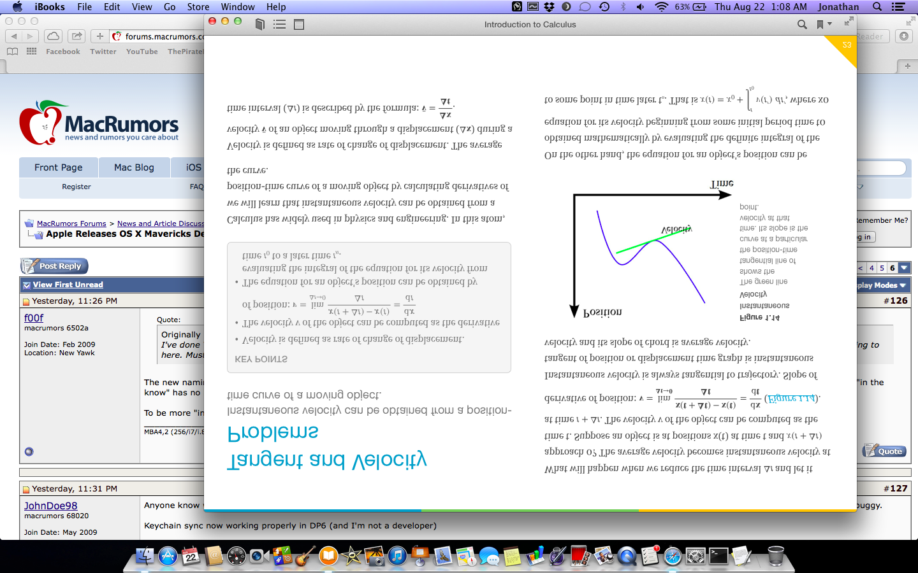Go forward in Safari window
Viewport: 918px width, 573px height.
click(30, 36)
